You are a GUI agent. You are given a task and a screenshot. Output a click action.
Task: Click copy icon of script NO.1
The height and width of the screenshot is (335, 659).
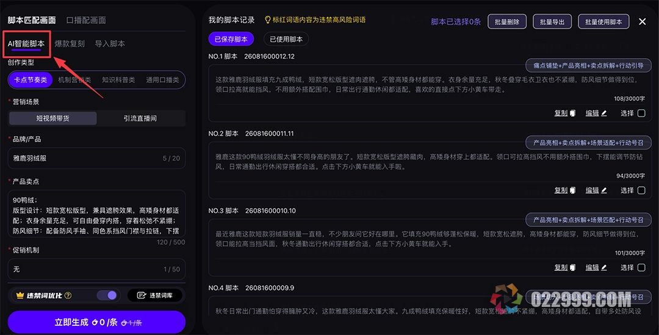point(572,113)
